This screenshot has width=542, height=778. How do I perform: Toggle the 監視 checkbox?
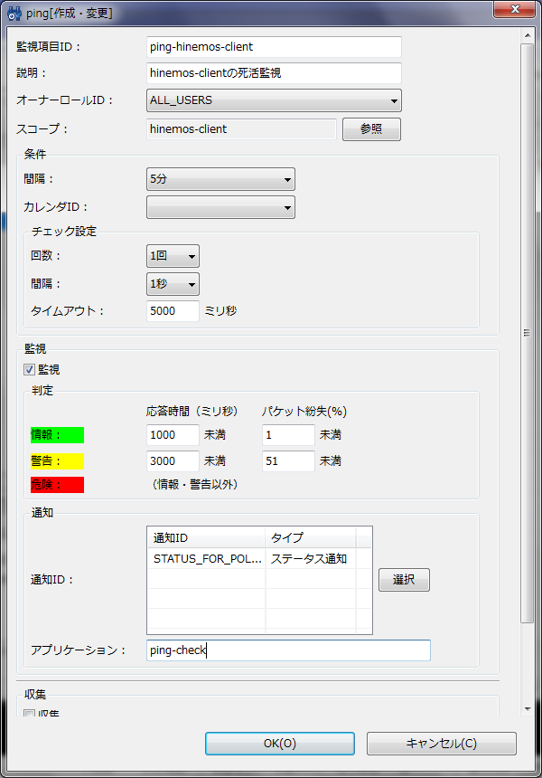coord(29,370)
